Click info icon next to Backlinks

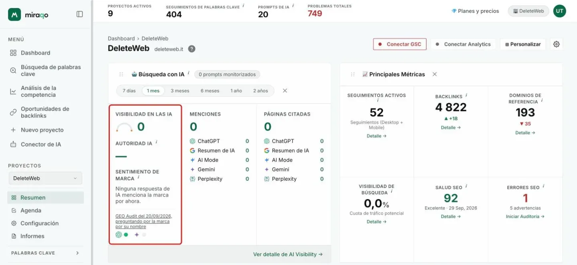tap(466, 95)
